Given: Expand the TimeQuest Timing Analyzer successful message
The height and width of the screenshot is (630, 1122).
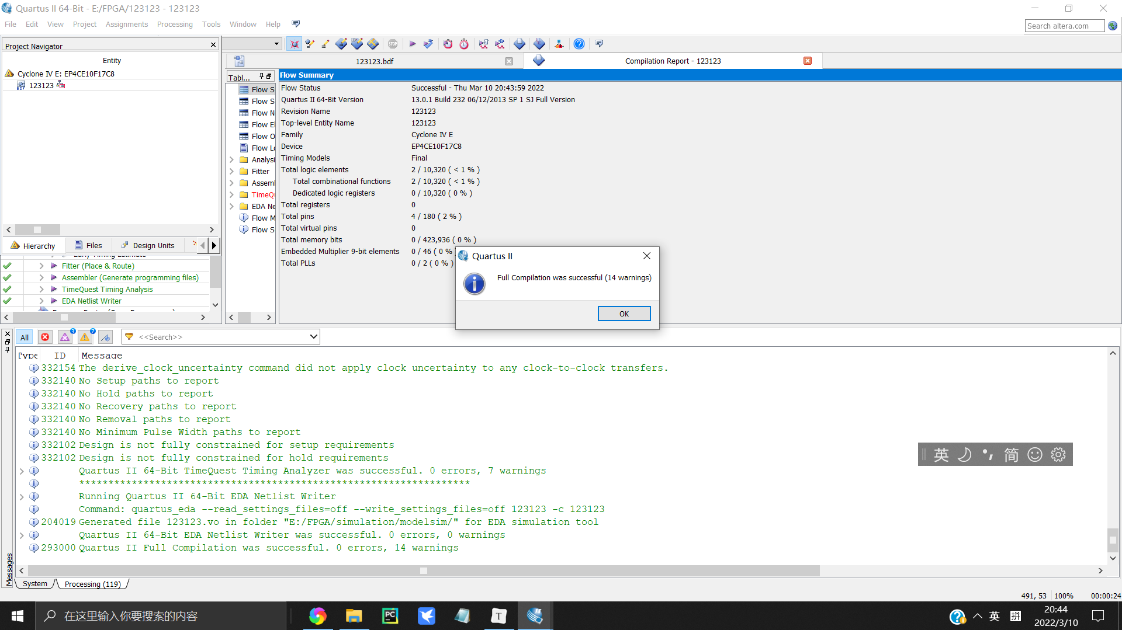Looking at the screenshot, I should pos(22,471).
